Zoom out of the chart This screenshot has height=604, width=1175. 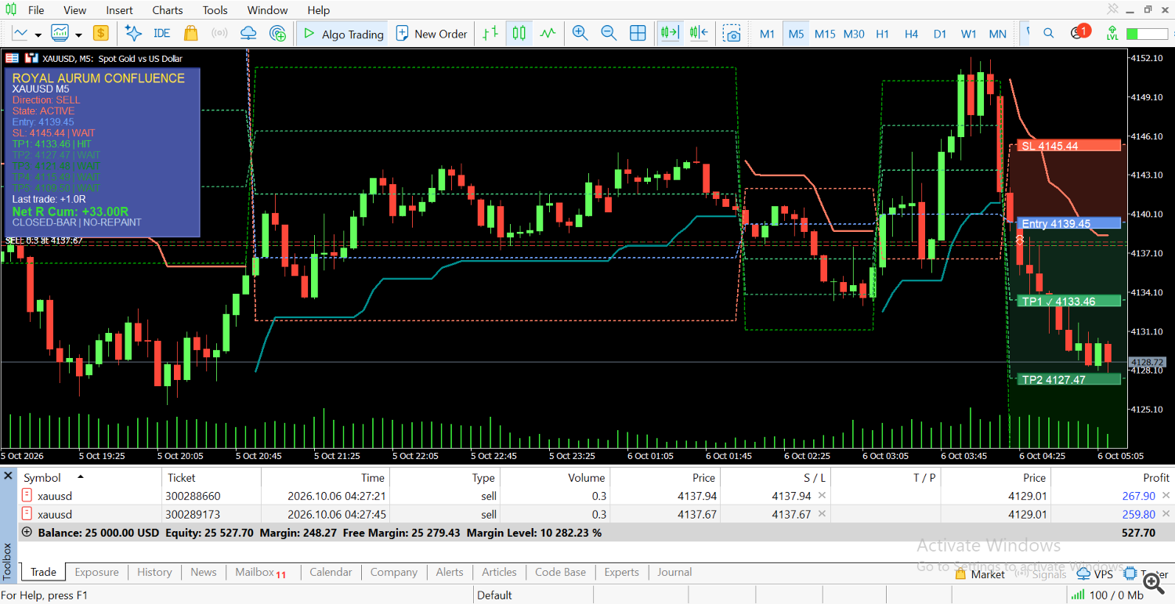point(609,33)
